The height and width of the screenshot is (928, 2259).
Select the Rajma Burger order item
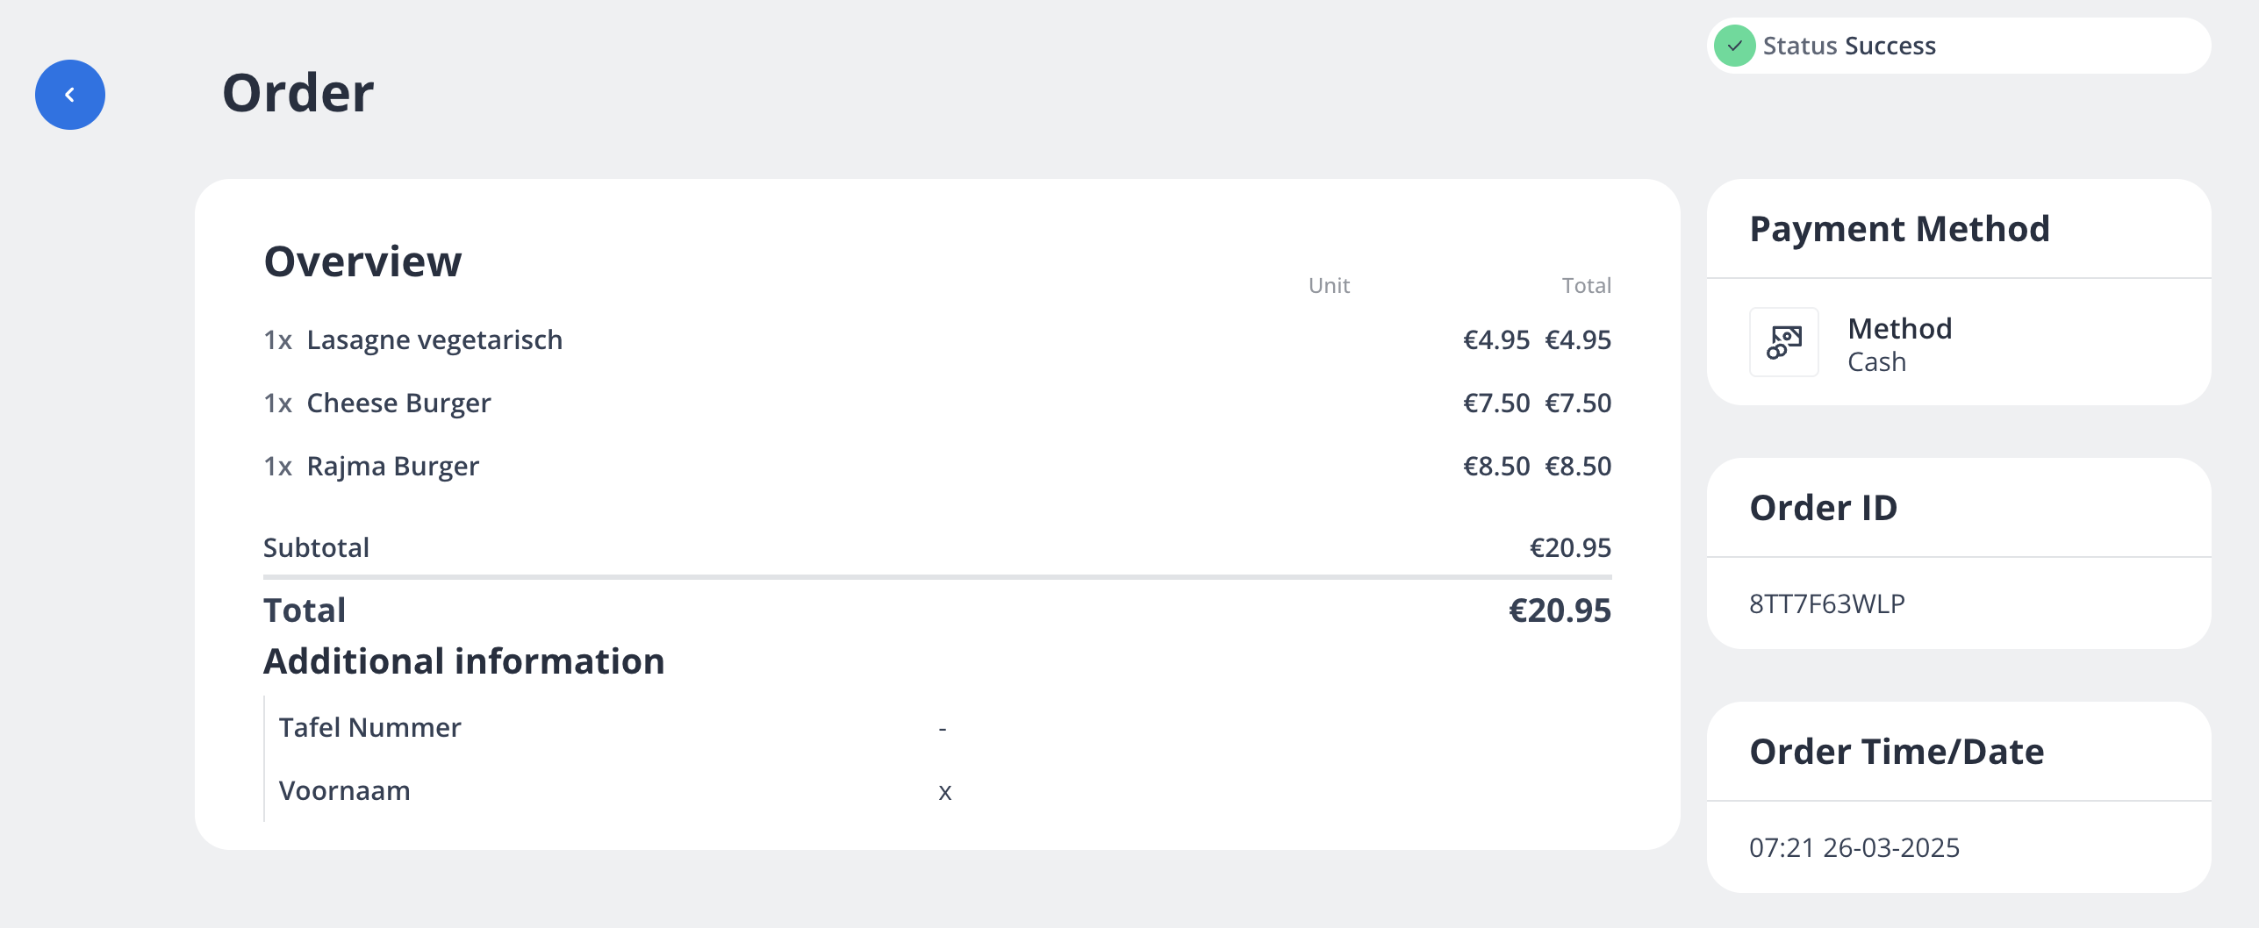392,466
